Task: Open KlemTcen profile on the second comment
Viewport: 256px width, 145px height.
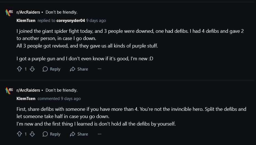Action: click(x=26, y=99)
